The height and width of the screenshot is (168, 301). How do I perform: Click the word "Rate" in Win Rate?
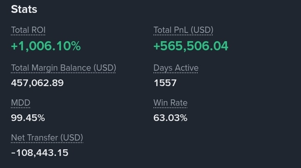coord(179,103)
